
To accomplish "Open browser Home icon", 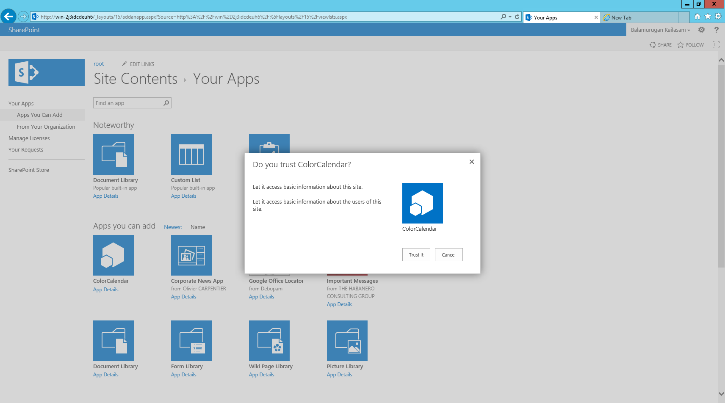I will point(697,17).
